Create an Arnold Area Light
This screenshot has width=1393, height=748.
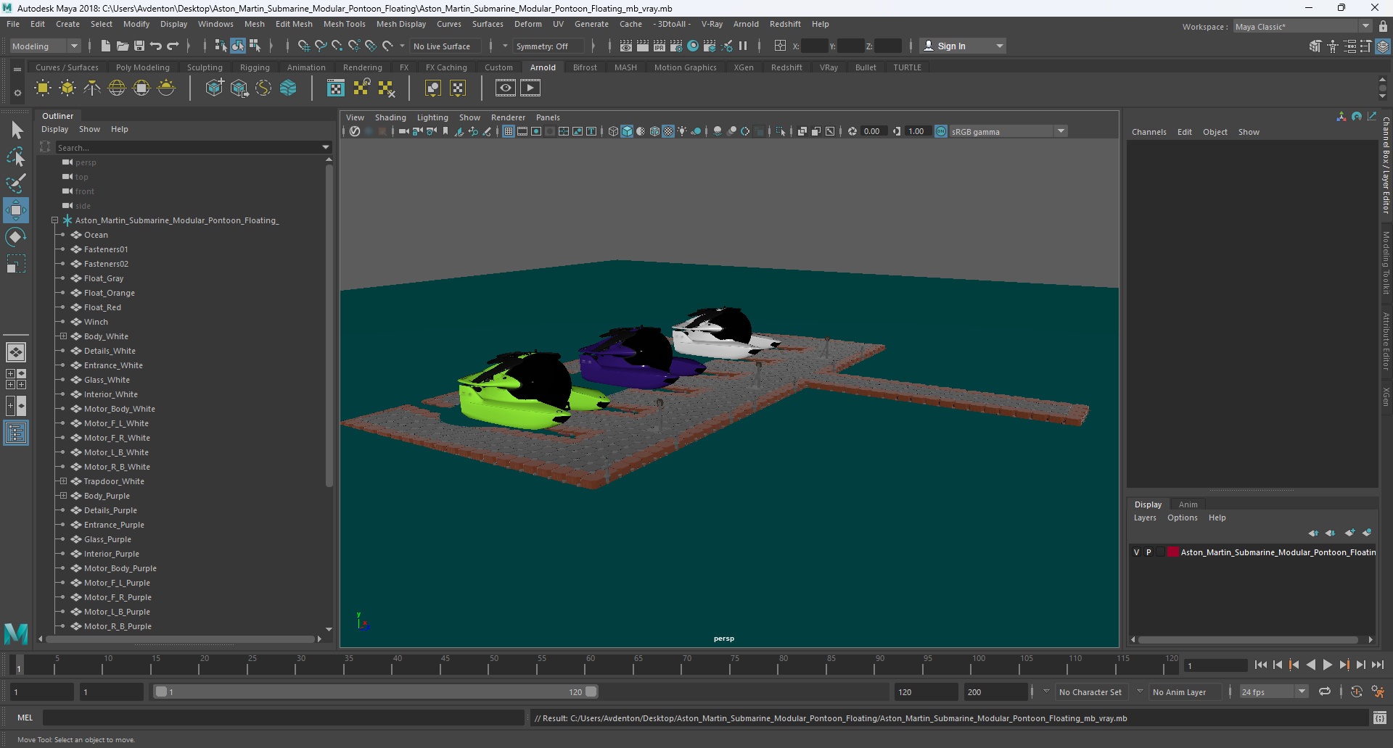click(x=43, y=88)
